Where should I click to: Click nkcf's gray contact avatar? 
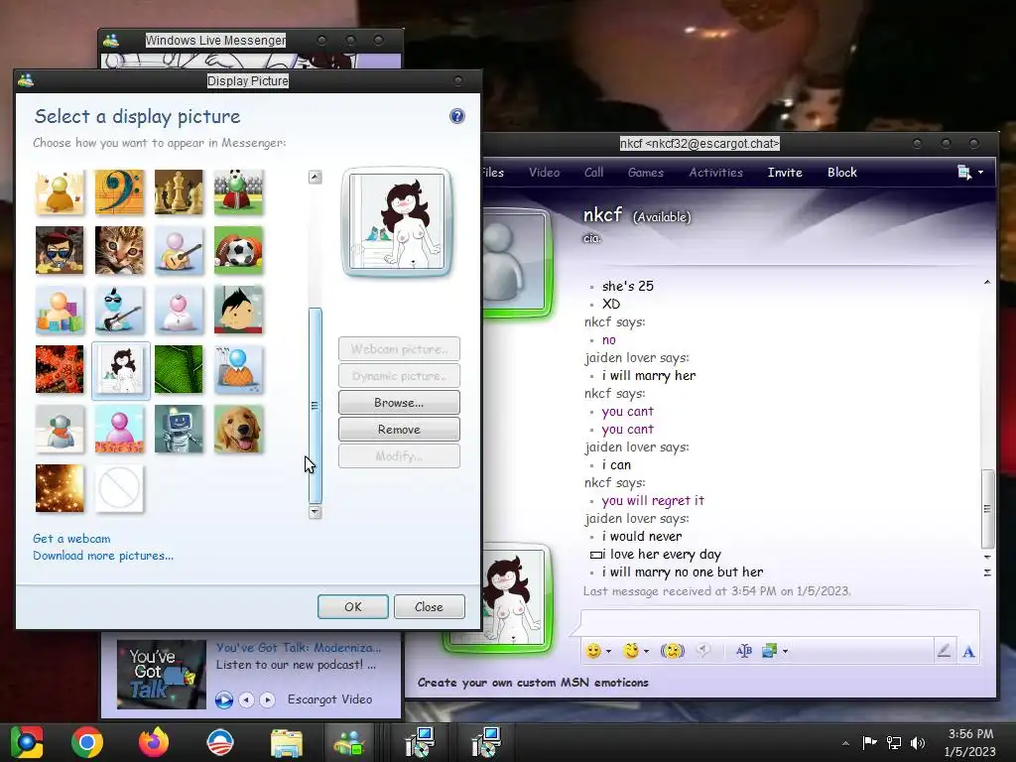(x=515, y=262)
